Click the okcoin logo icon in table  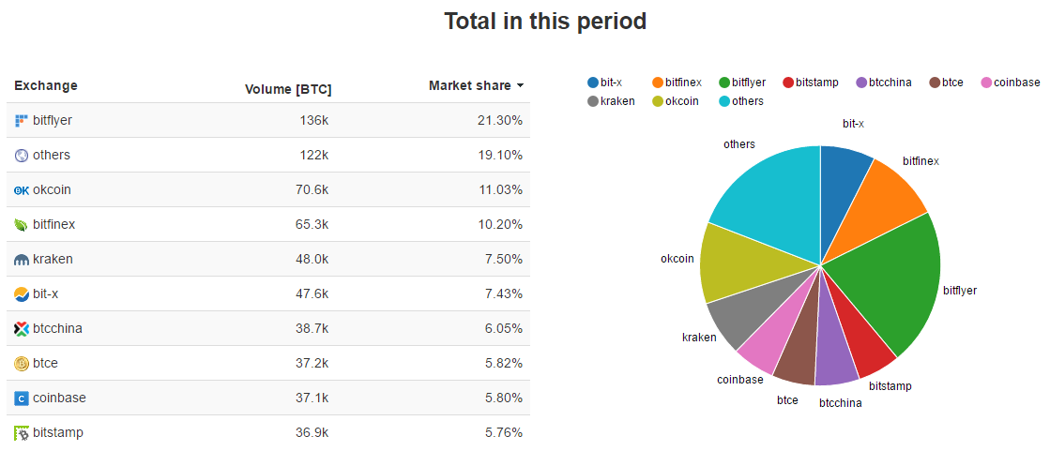(x=22, y=190)
